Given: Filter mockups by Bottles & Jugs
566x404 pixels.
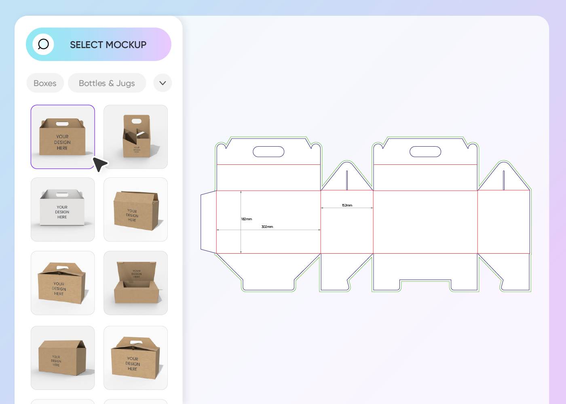Looking at the screenshot, I should [107, 83].
